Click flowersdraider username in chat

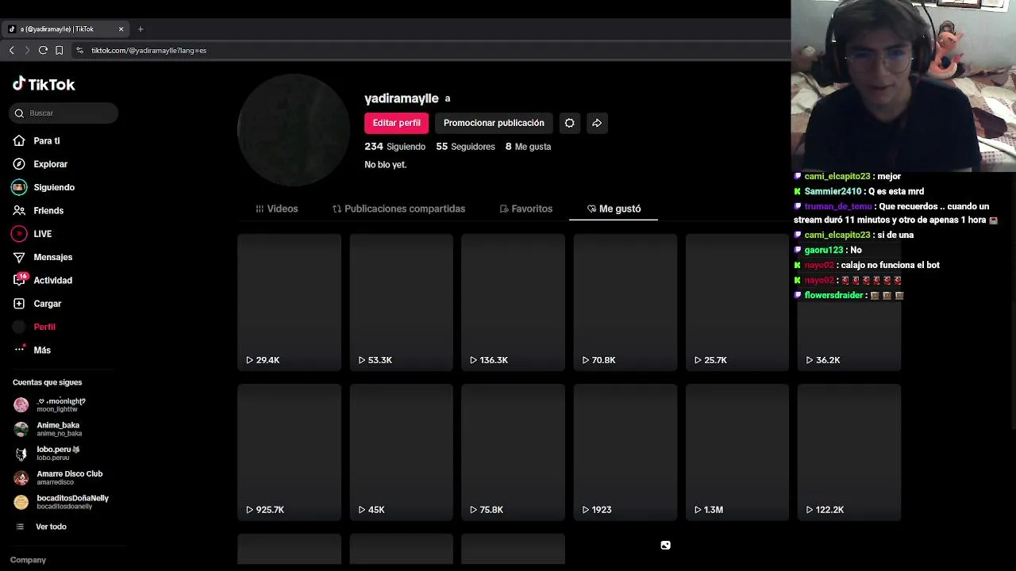pyautogui.click(x=833, y=295)
